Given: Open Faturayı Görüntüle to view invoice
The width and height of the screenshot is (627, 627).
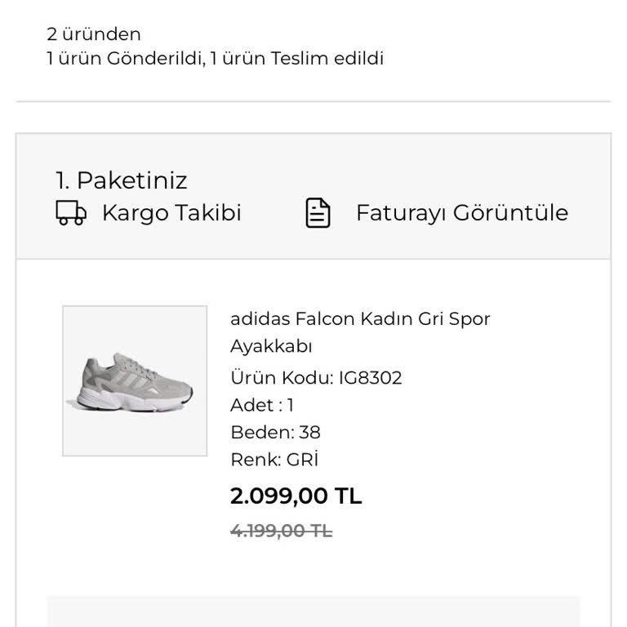Looking at the screenshot, I should (462, 213).
